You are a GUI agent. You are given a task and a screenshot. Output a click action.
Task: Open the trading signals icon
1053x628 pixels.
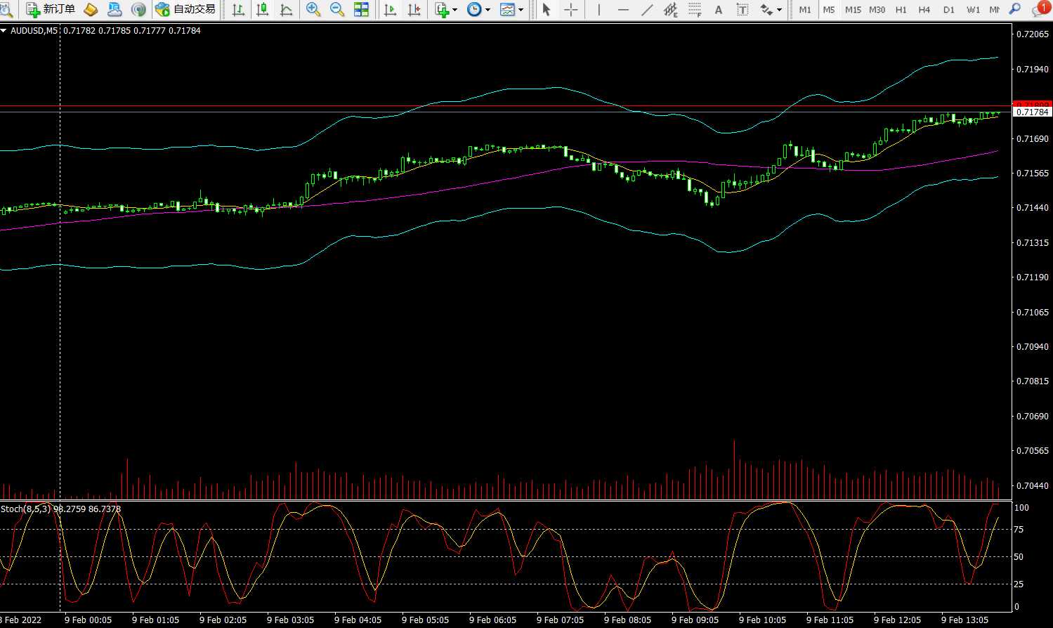coord(138,9)
